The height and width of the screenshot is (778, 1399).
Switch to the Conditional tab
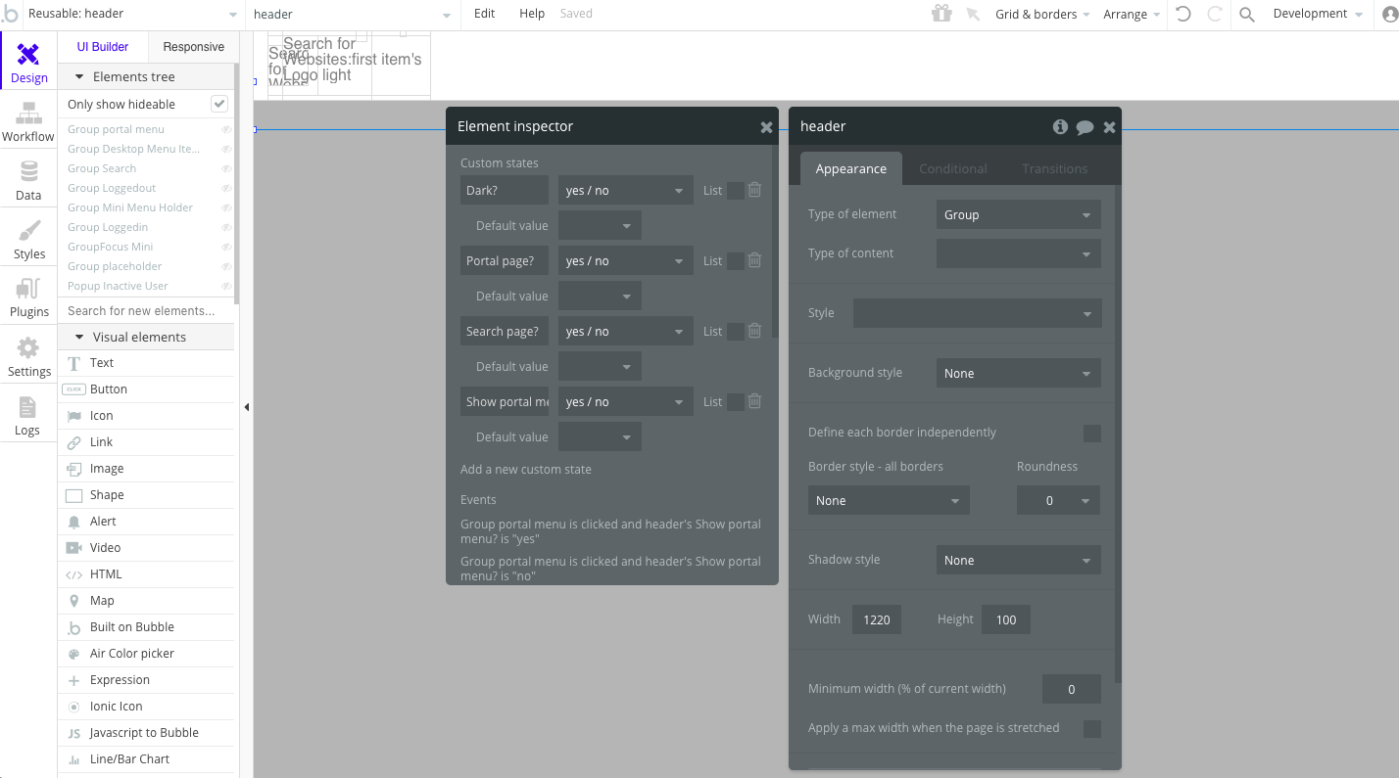pyautogui.click(x=952, y=168)
